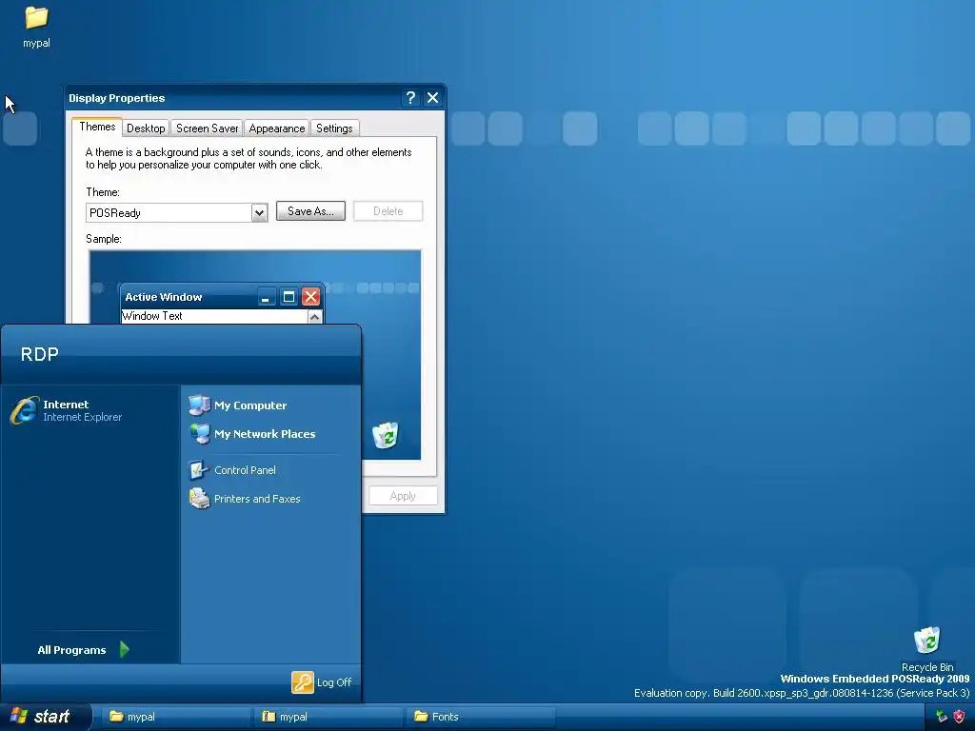Click the grayed-out Delete button
The height and width of the screenshot is (731, 975).
[x=388, y=211]
